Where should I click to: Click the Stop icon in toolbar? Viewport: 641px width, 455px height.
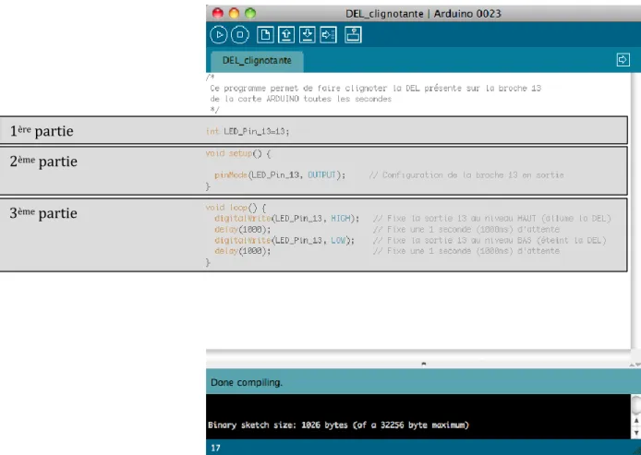click(240, 35)
